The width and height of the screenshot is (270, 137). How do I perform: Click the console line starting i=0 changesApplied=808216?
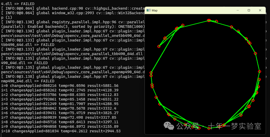[x=60, y=86]
